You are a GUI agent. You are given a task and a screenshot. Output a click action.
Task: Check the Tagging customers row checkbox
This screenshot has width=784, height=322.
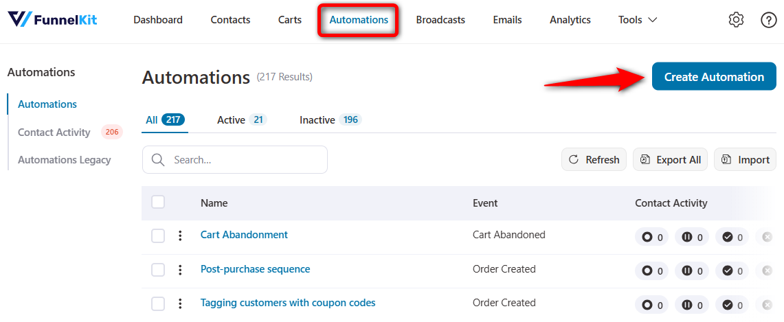tap(158, 303)
